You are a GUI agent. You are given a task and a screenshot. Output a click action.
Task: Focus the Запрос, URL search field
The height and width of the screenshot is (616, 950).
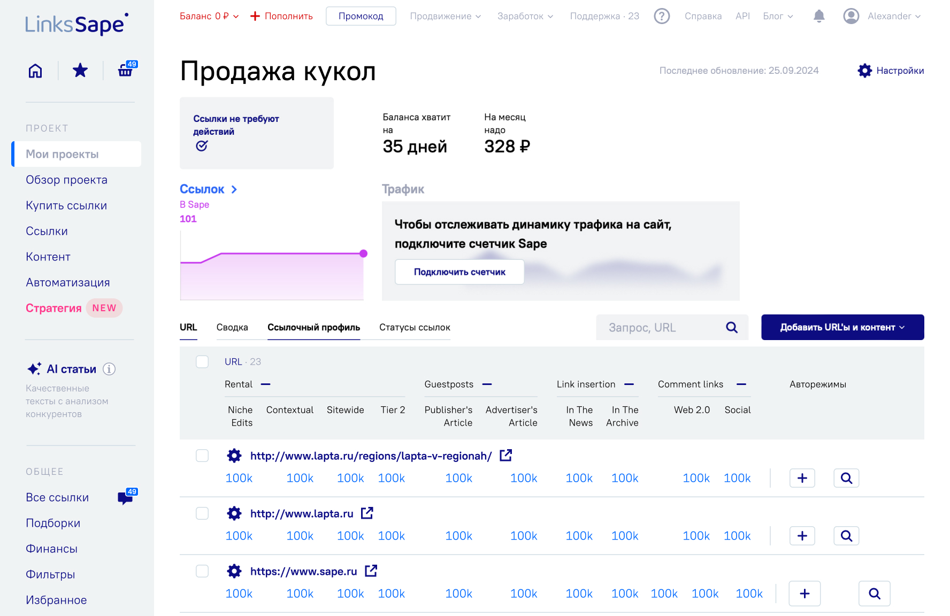point(672,327)
